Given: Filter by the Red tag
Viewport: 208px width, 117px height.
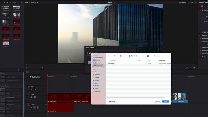Looking at the screenshot, I should [x=96, y=72].
